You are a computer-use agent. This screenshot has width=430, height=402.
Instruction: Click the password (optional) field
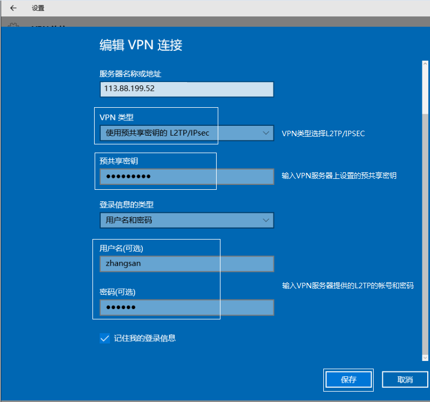point(187,307)
